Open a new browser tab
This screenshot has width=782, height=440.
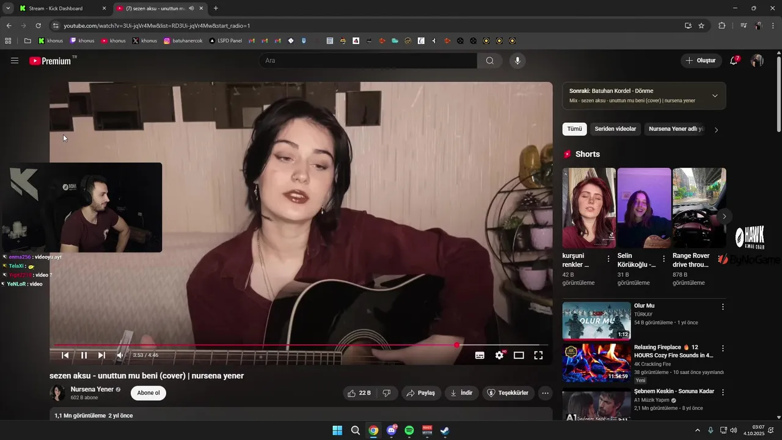tap(216, 9)
